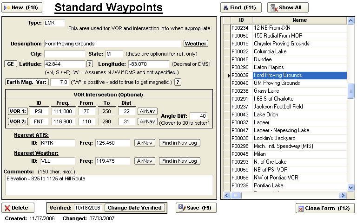Click Nearest Weather Freq field 119.475
This screenshot has width=357, height=223.
[x=112, y=161]
